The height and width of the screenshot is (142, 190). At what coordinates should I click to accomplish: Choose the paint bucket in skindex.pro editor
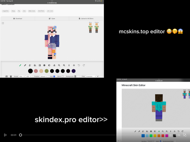coord(147,131)
